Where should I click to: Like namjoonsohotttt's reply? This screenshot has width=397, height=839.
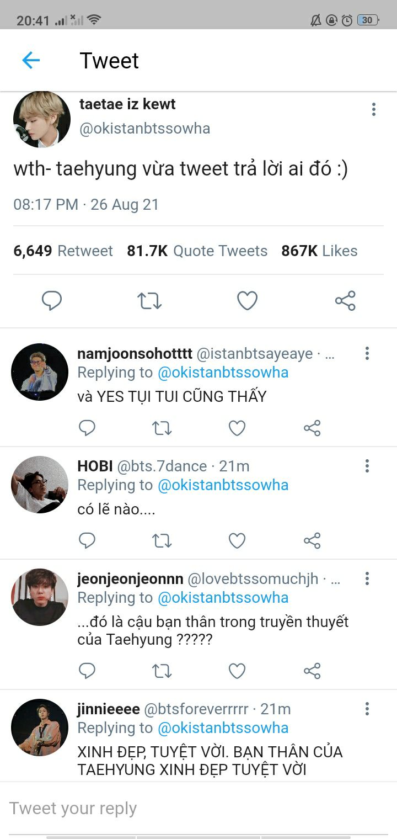[237, 428]
